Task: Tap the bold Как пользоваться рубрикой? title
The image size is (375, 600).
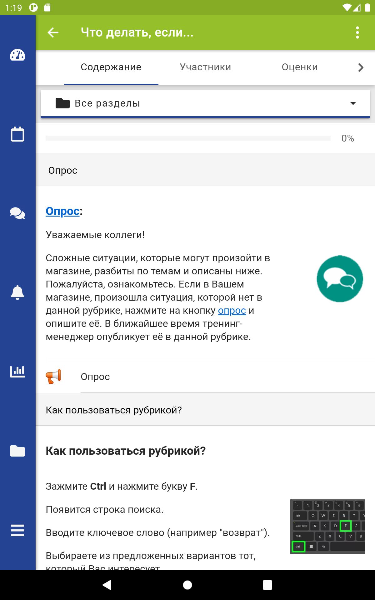Action: 126,451
